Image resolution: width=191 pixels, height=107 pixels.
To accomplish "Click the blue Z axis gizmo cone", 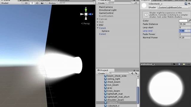I will (90, 14).
